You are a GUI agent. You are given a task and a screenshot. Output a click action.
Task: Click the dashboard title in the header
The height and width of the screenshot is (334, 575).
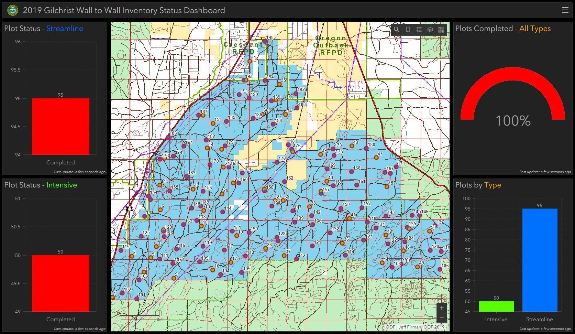[124, 10]
